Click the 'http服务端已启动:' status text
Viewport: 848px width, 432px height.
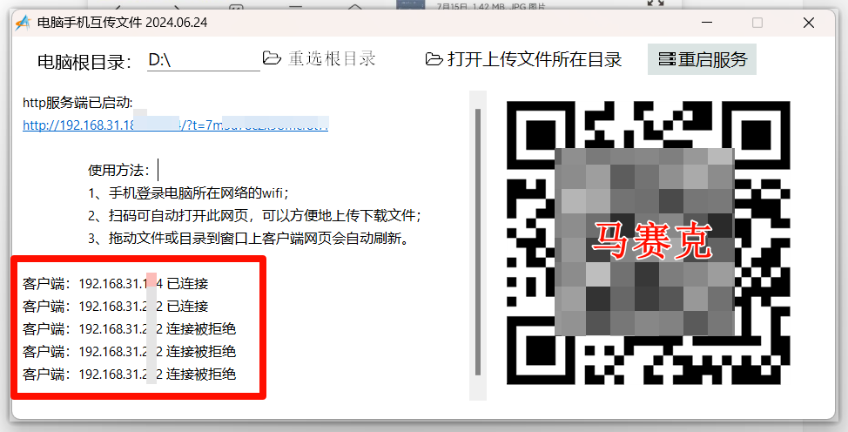click(x=77, y=102)
